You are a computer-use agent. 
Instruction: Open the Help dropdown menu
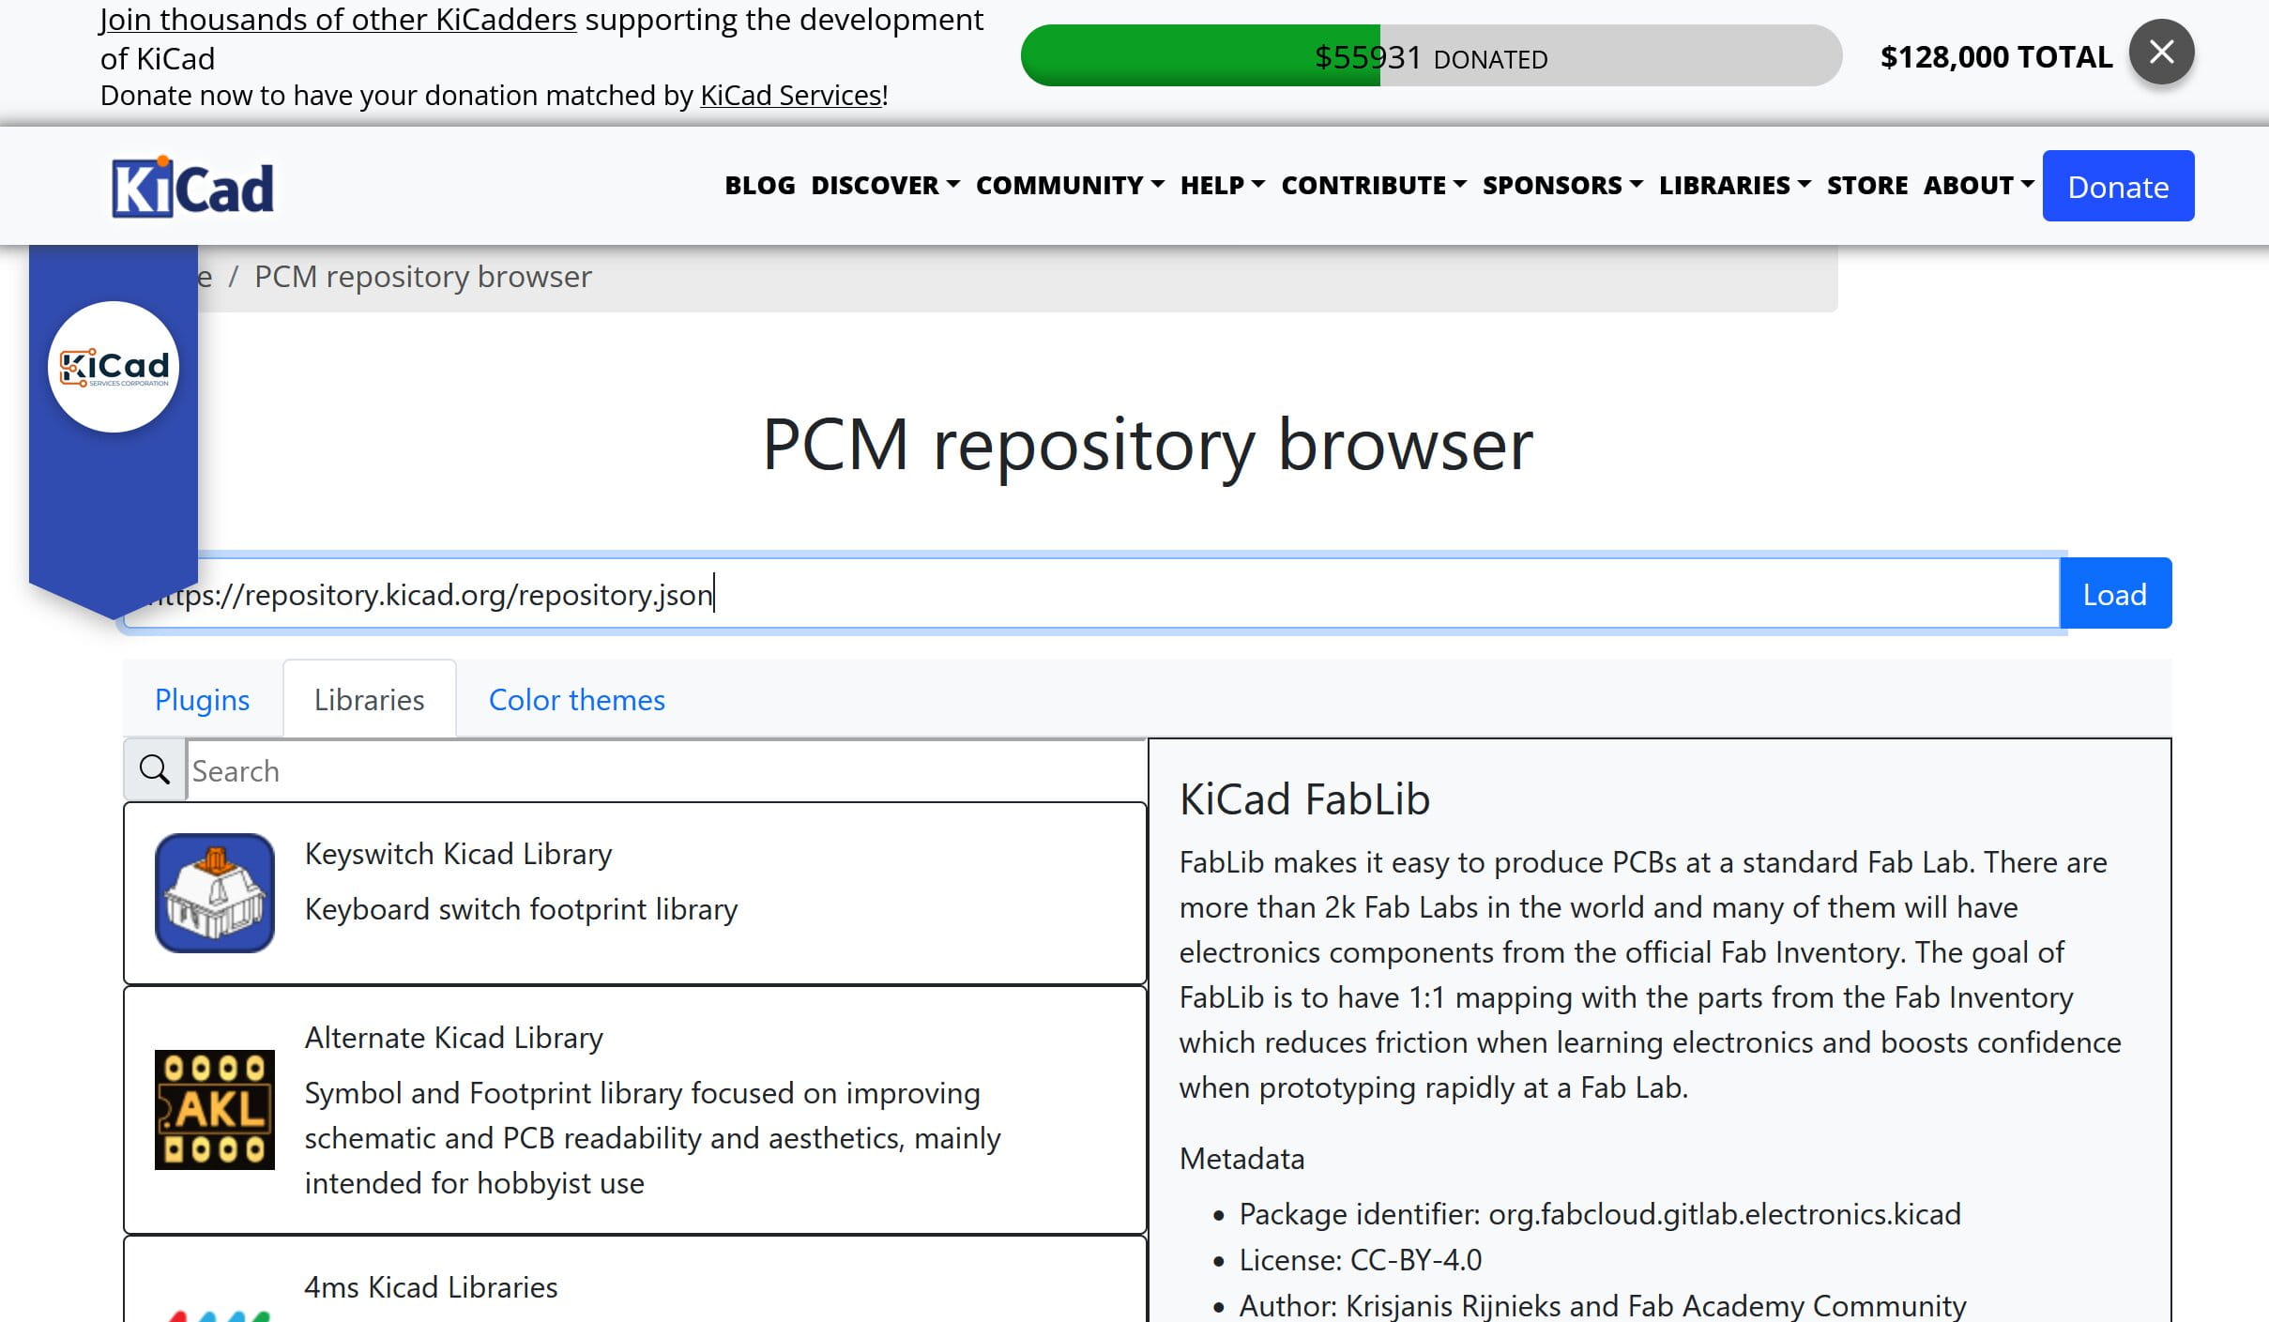point(1222,186)
